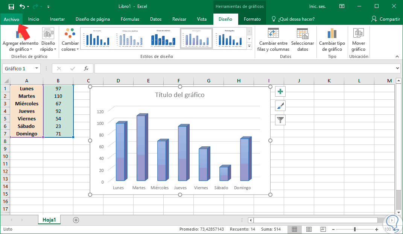Click Compartir button
This screenshot has width=403, height=234.
pyautogui.click(x=385, y=19)
